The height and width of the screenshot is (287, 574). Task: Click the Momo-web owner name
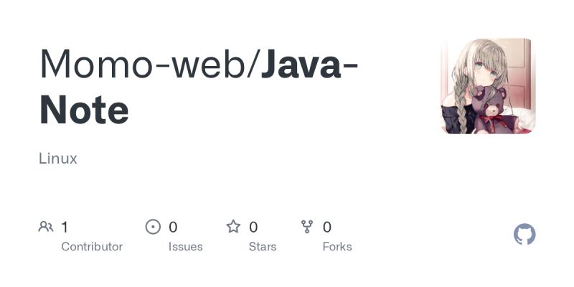tap(143, 63)
